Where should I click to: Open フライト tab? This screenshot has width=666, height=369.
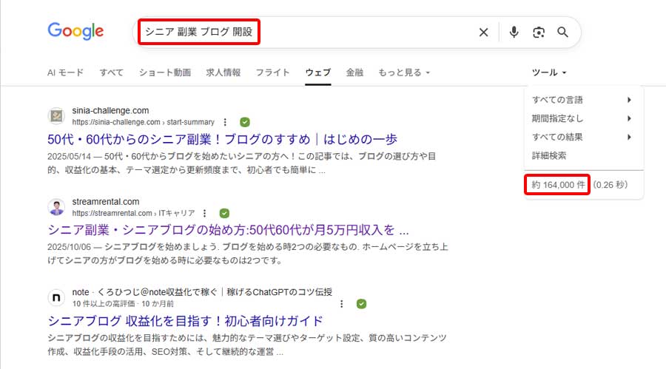click(x=272, y=72)
